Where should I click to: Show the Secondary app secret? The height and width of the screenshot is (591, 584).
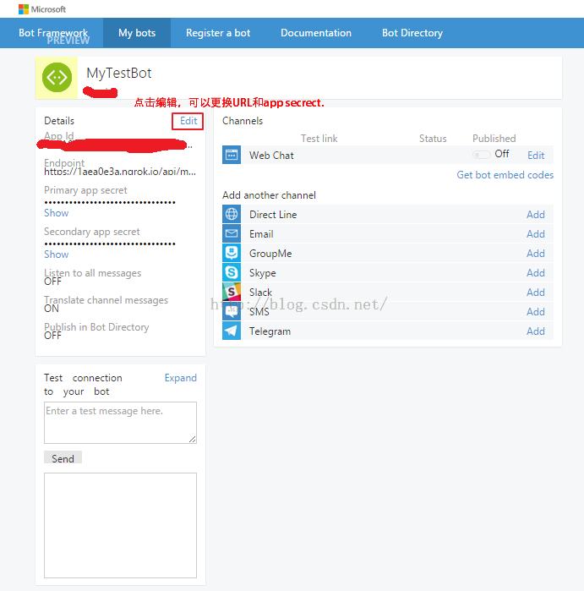click(x=56, y=254)
